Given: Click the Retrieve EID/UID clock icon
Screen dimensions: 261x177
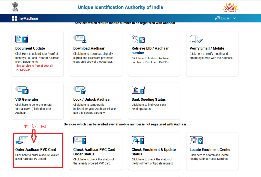Looking at the screenshot, I should point(138,39).
